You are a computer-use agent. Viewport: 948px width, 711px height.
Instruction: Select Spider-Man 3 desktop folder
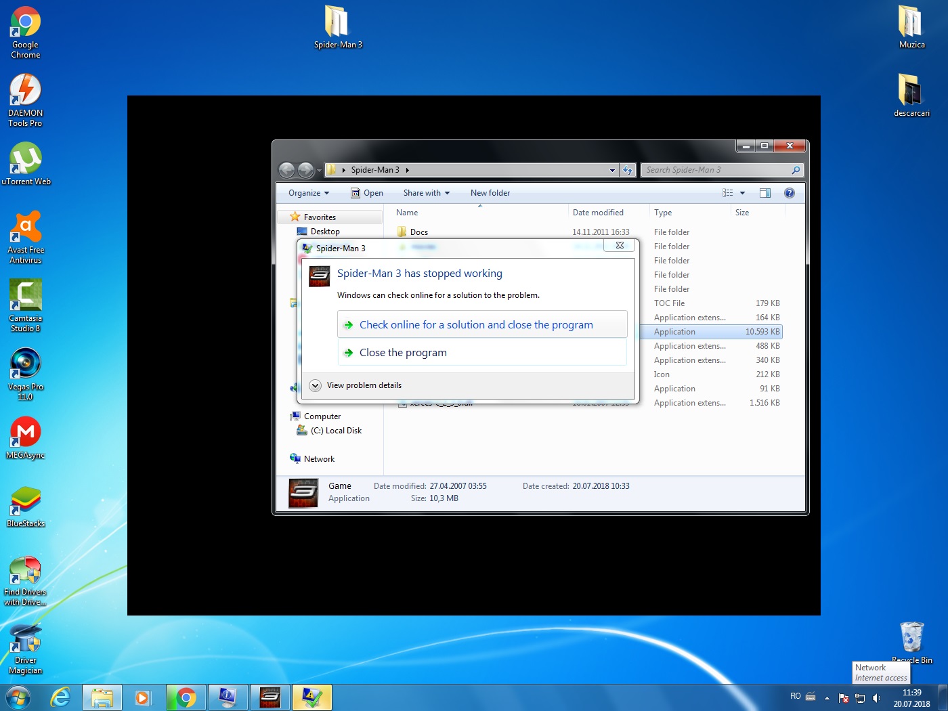337,27
